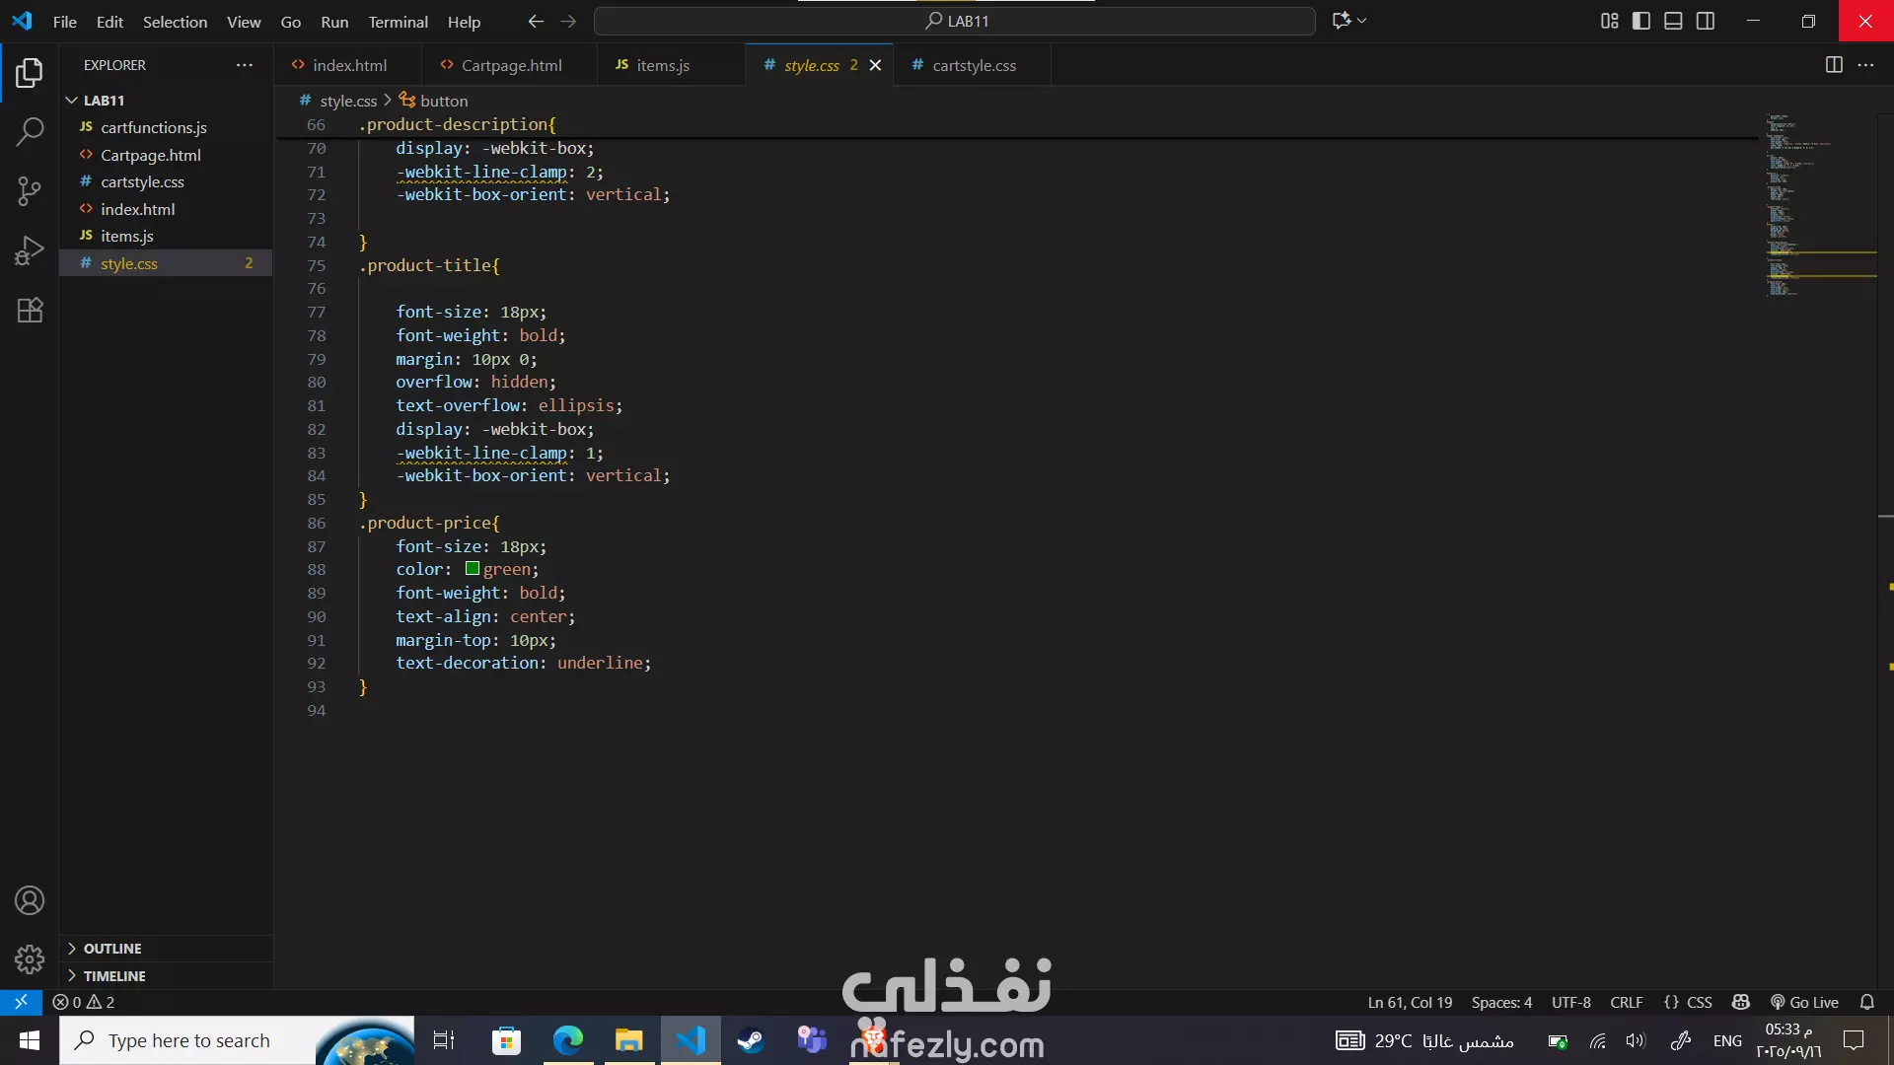This screenshot has width=1894, height=1065.
Task: Click the remote window status icon
Action: (x=21, y=1002)
